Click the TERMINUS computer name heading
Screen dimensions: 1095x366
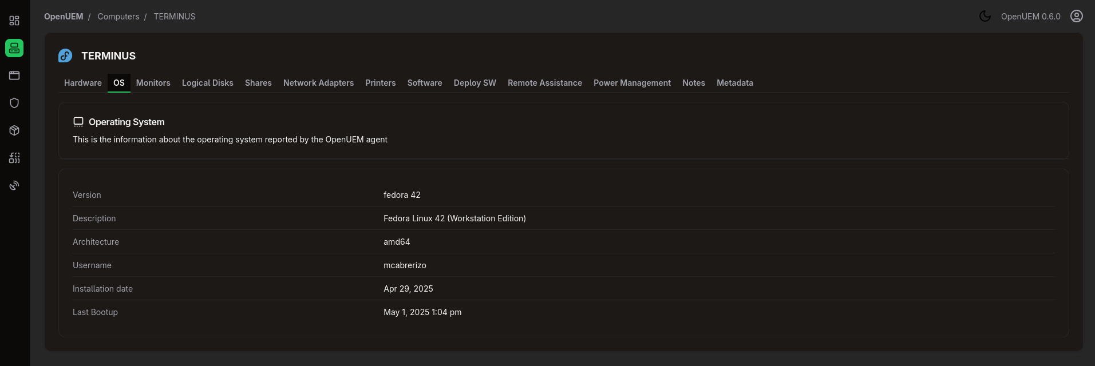pyautogui.click(x=109, y=55)
